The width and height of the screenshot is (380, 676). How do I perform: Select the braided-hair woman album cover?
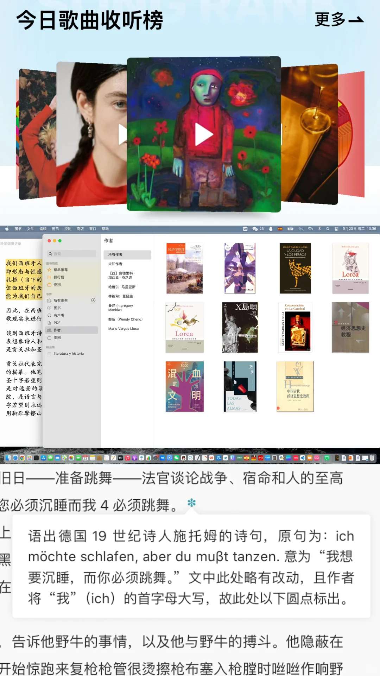[x=91, y=134]
